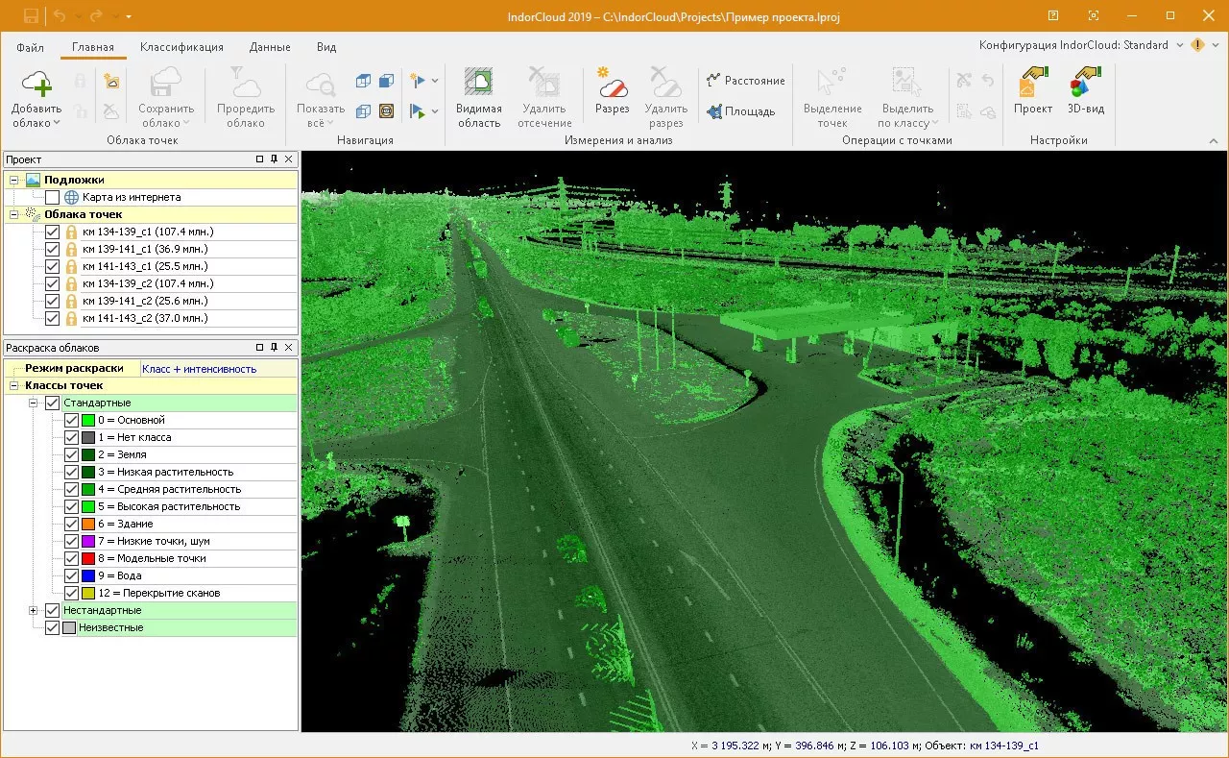Click the red swatch for Модельные точки
This screenshot has height=758, width=1229.
click(87, 558)
